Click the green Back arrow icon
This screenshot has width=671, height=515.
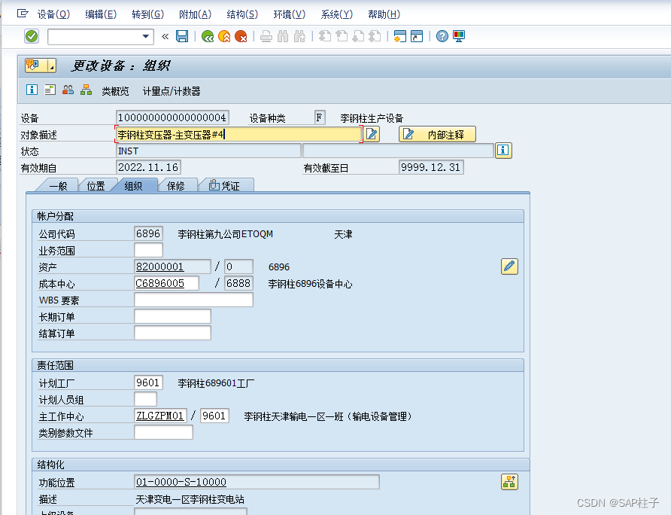coord(206,36)
